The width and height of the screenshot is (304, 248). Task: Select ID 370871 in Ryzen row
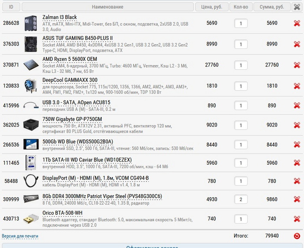coord(11,65)
